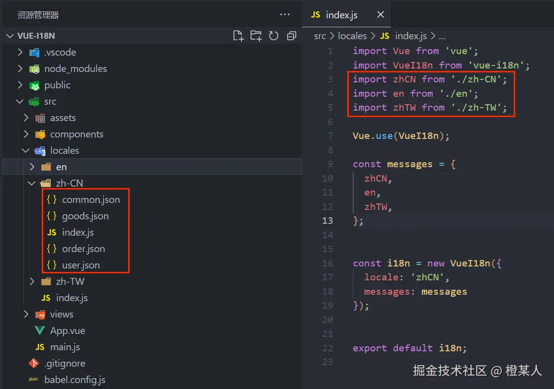Click the node_modules folder icon
Screen dimensions: 554x389
[34, 69]
